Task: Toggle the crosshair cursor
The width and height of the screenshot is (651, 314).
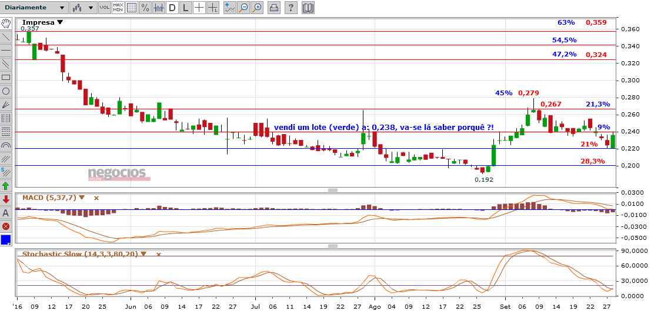Action: pos(199,8)
